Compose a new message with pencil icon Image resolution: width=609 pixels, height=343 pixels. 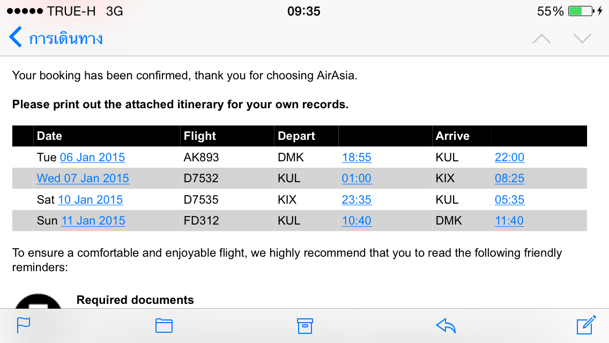click(x=586, y=325)
